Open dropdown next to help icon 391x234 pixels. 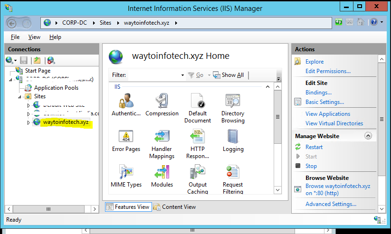point(382,22)
